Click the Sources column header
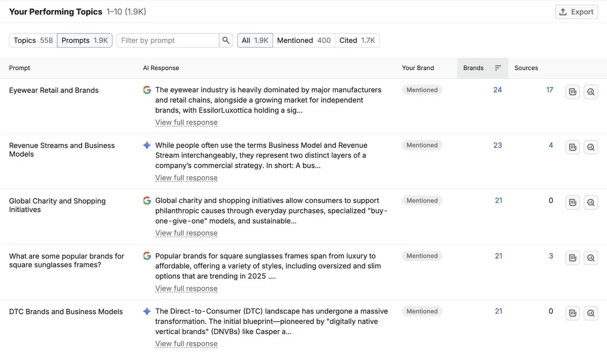Screen dimensions: 607x353 pos(526,68)
